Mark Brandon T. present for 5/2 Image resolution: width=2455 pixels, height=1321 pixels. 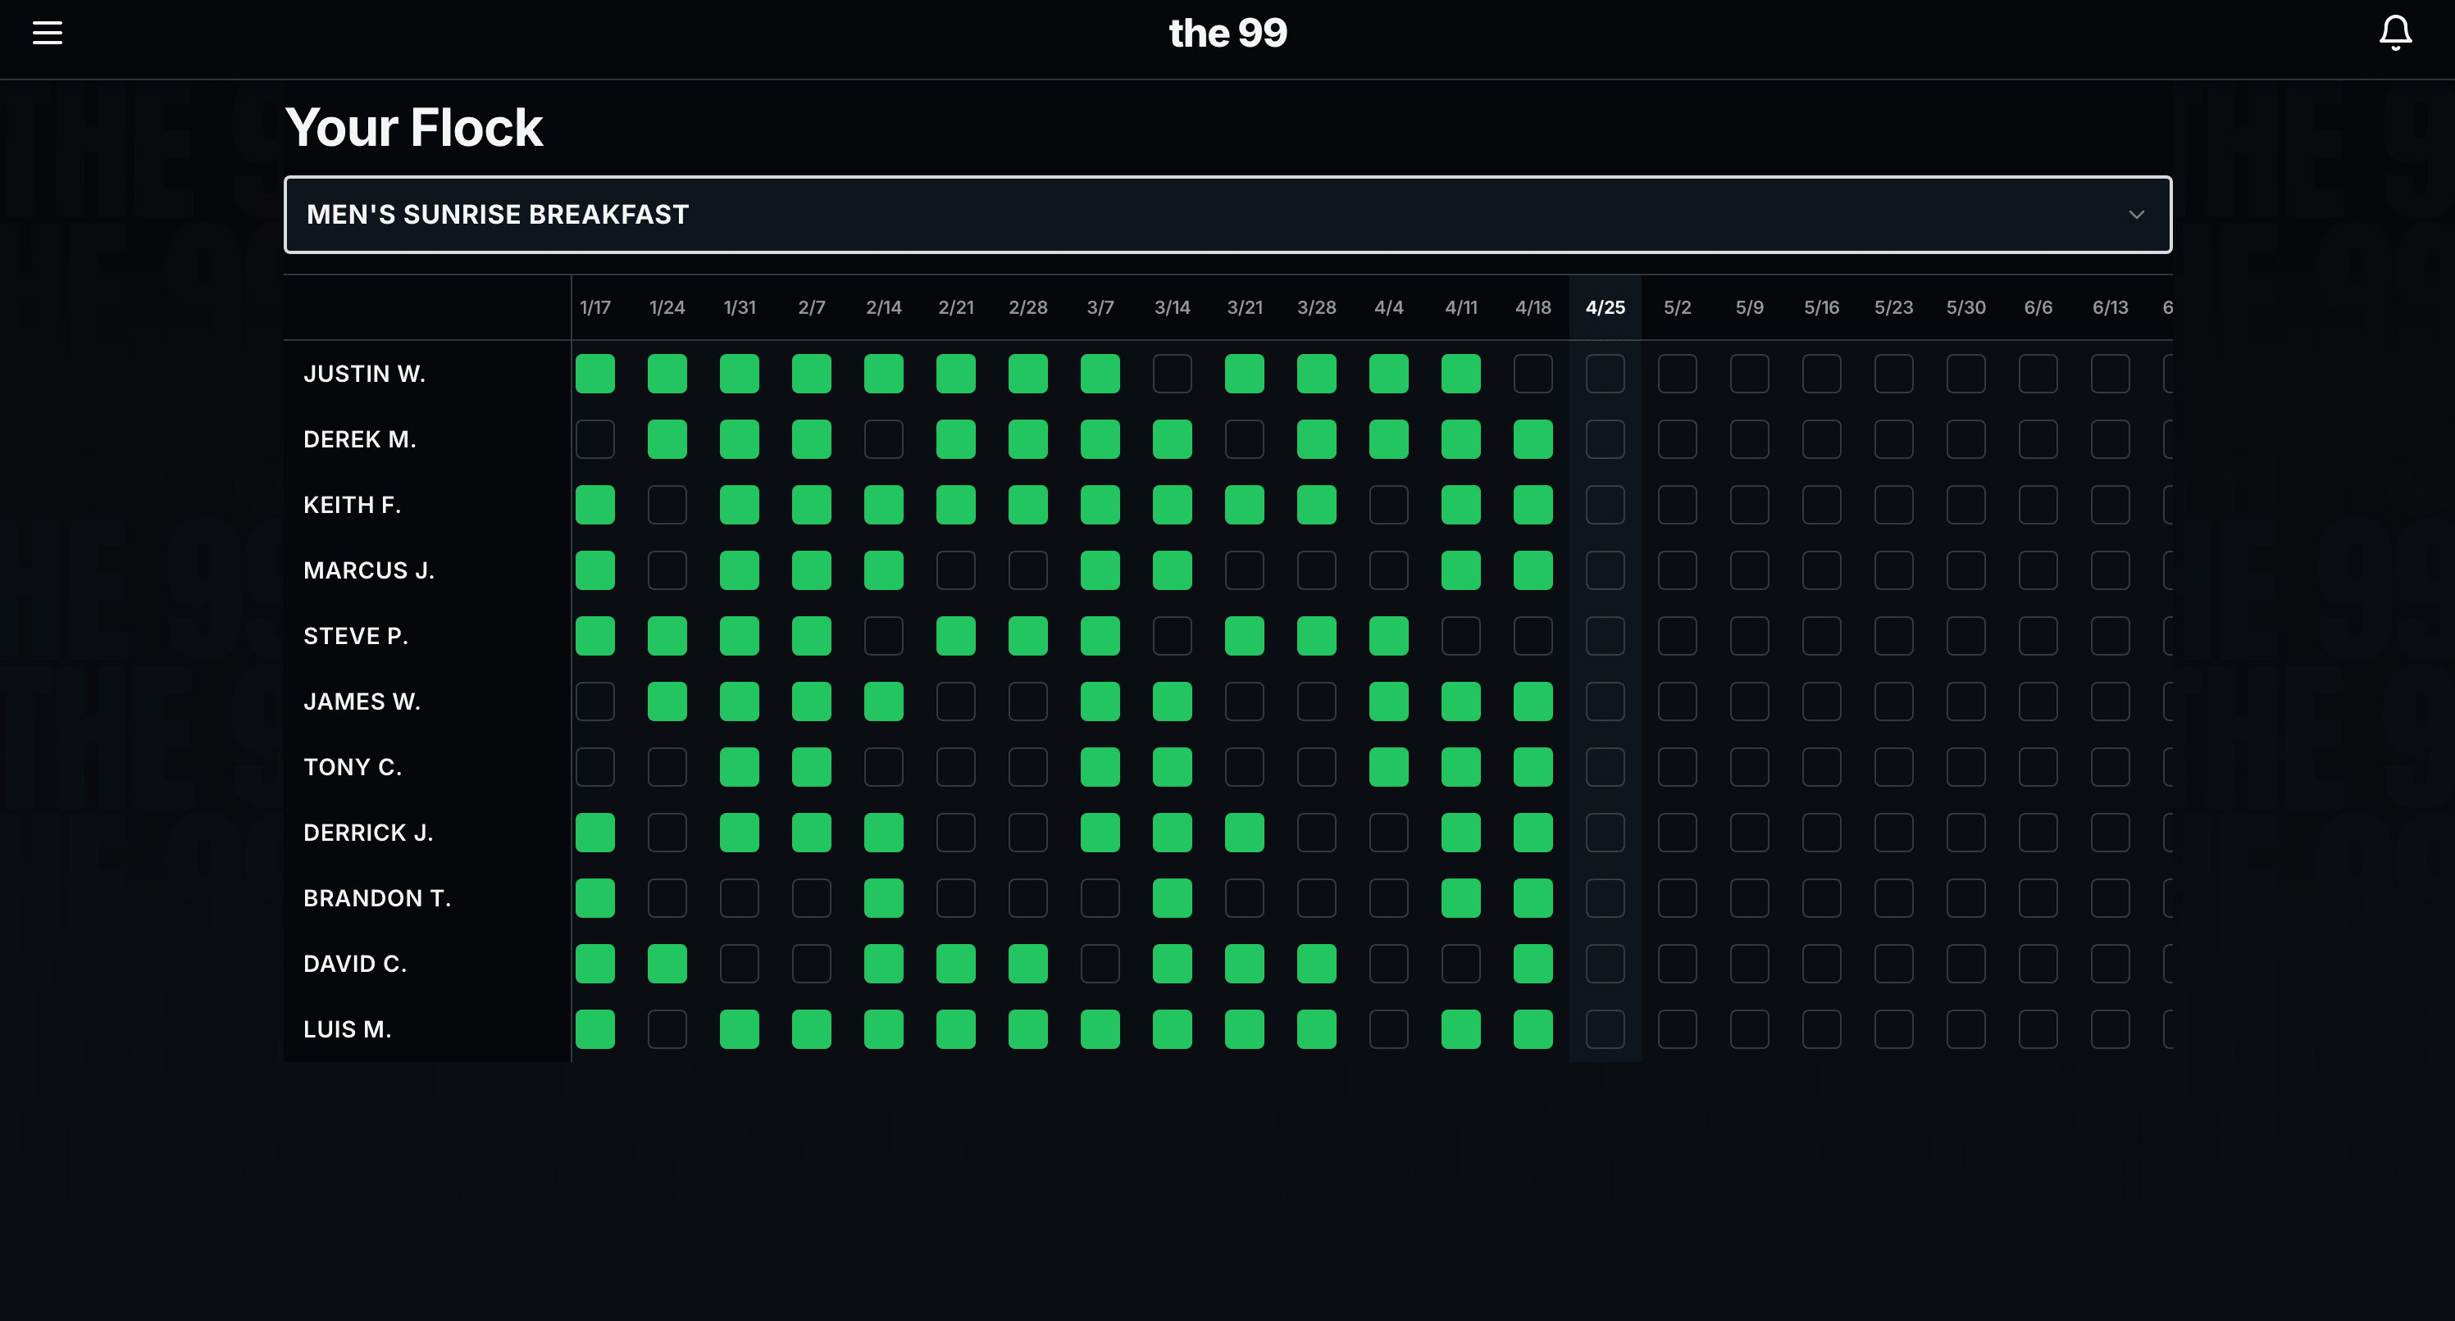pyautogui.click(x=1678, y=897)
